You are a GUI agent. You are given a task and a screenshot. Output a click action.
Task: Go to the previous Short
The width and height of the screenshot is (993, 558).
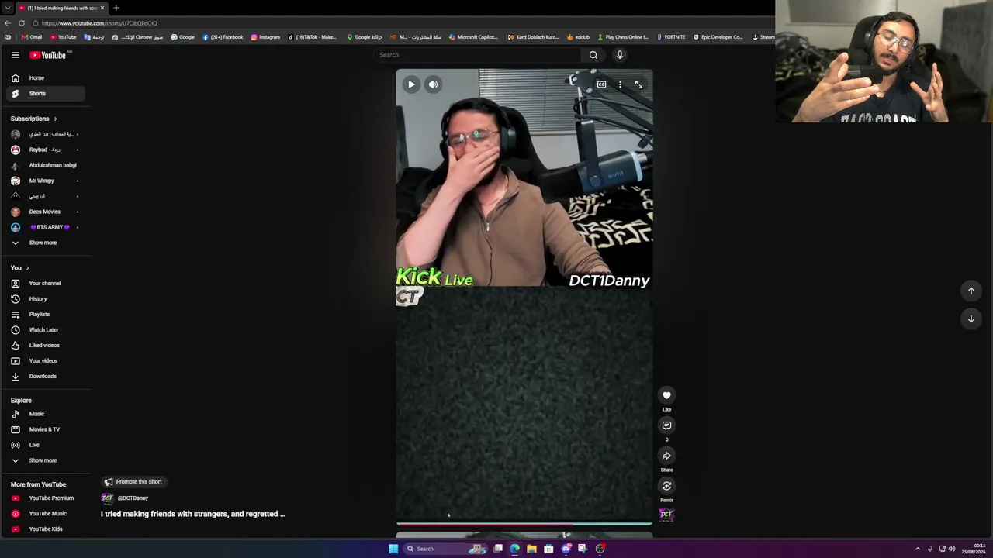[971, 291]
